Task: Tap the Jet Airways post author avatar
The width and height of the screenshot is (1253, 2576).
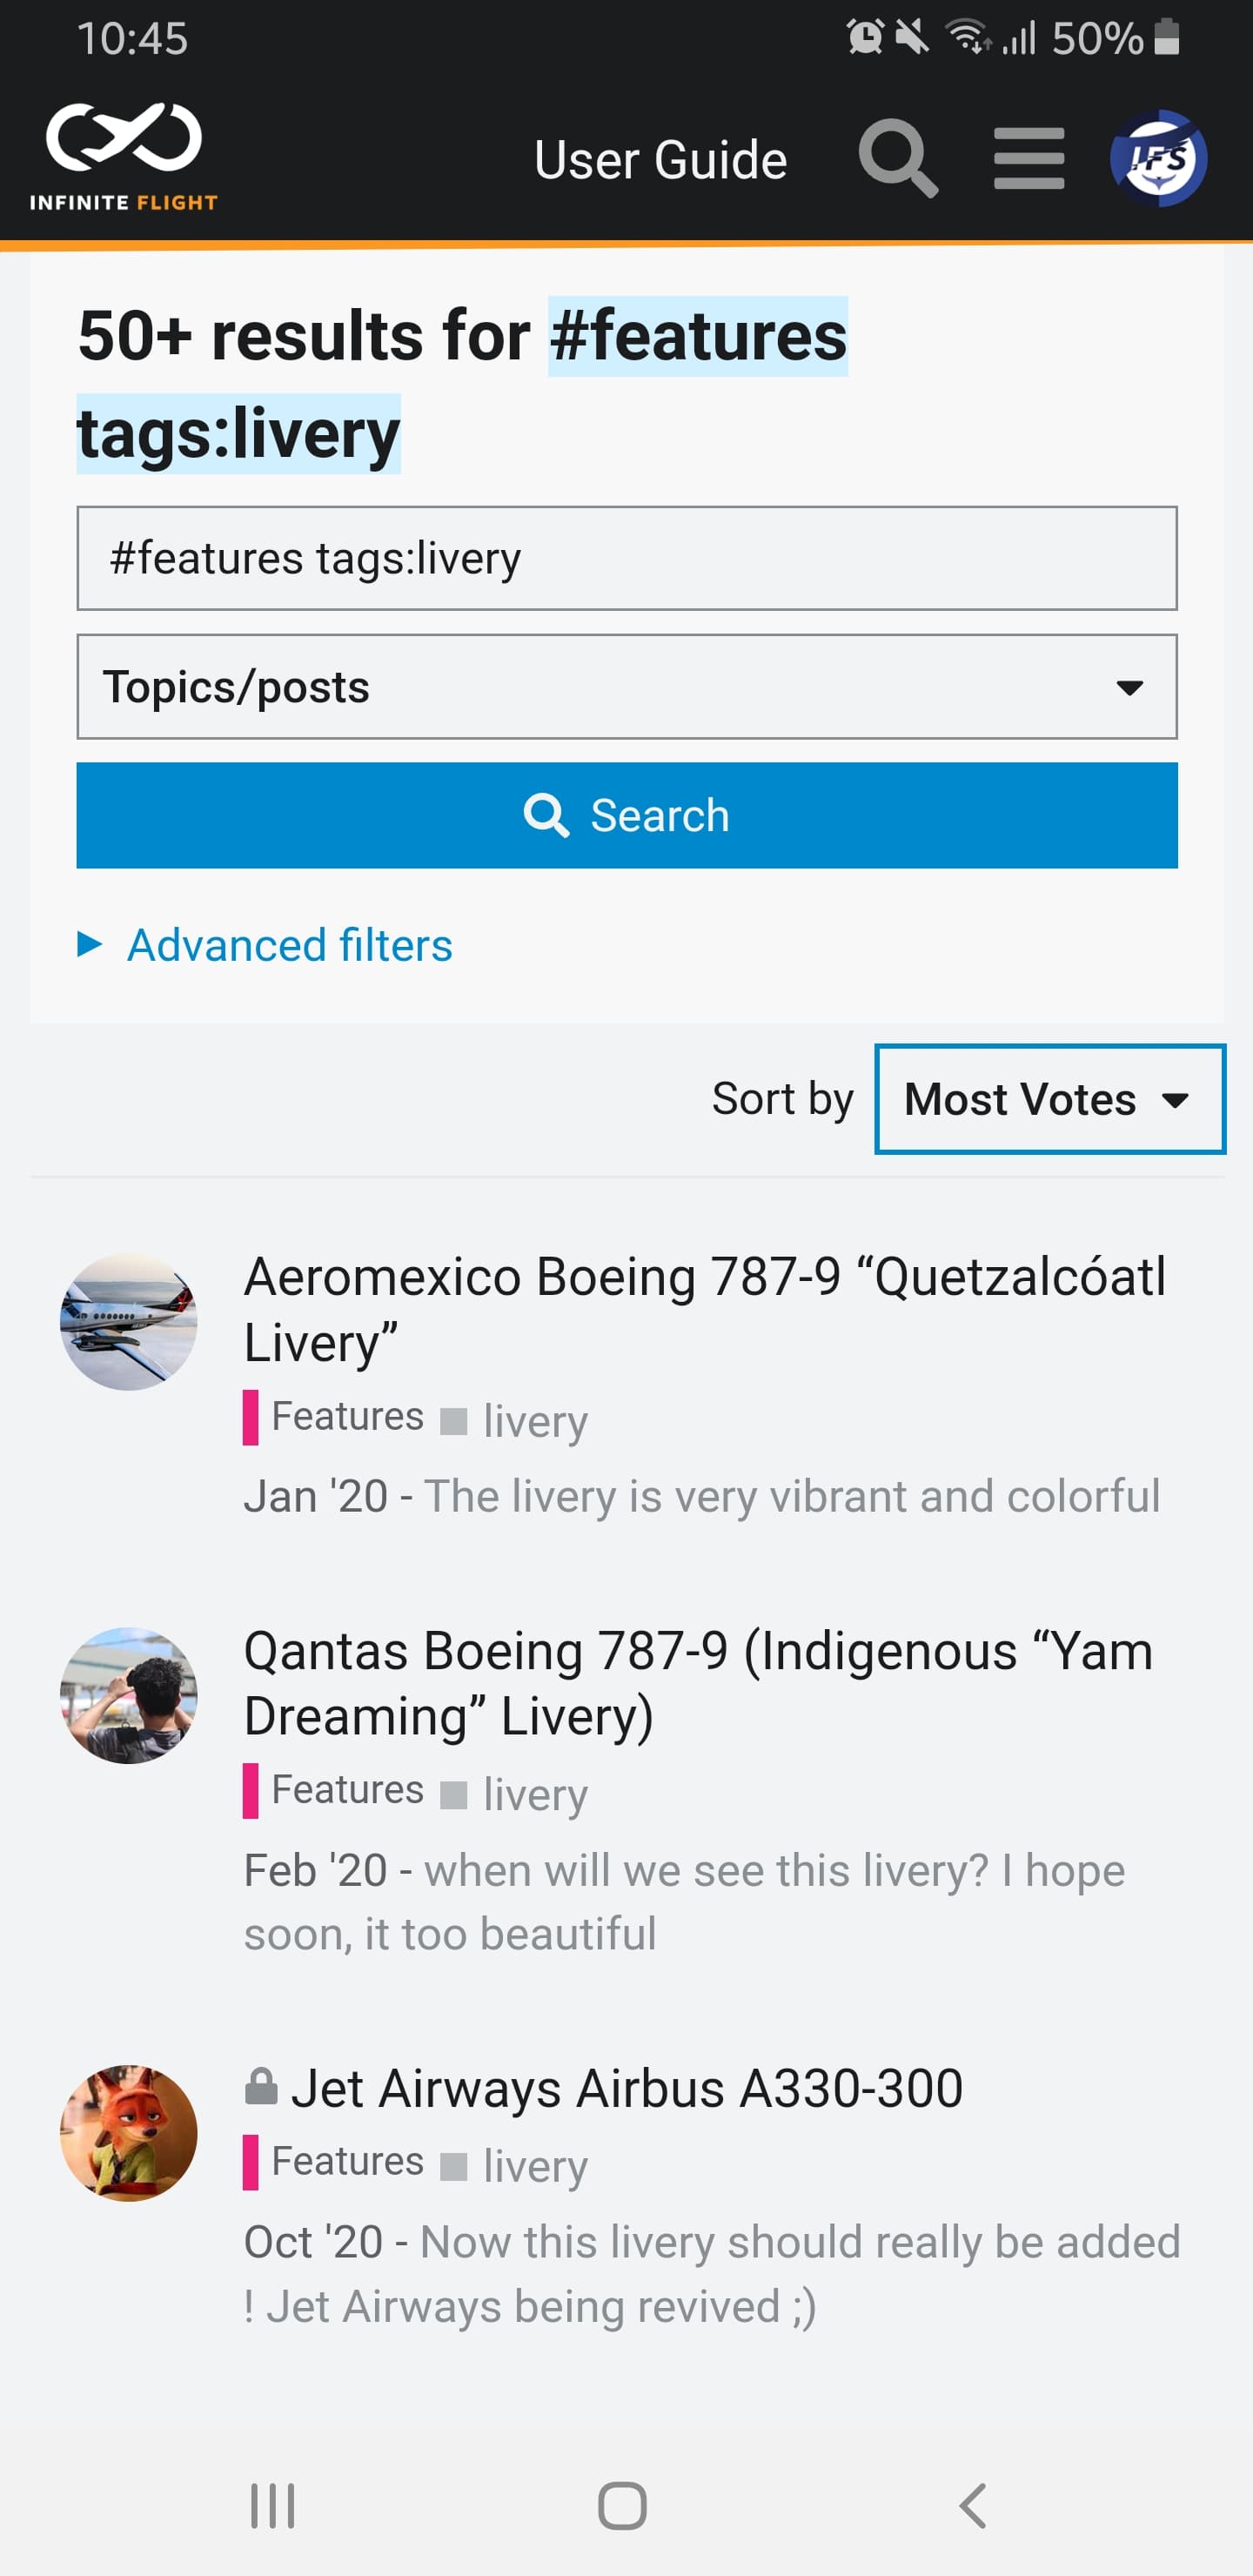Action: (129, 2132)
